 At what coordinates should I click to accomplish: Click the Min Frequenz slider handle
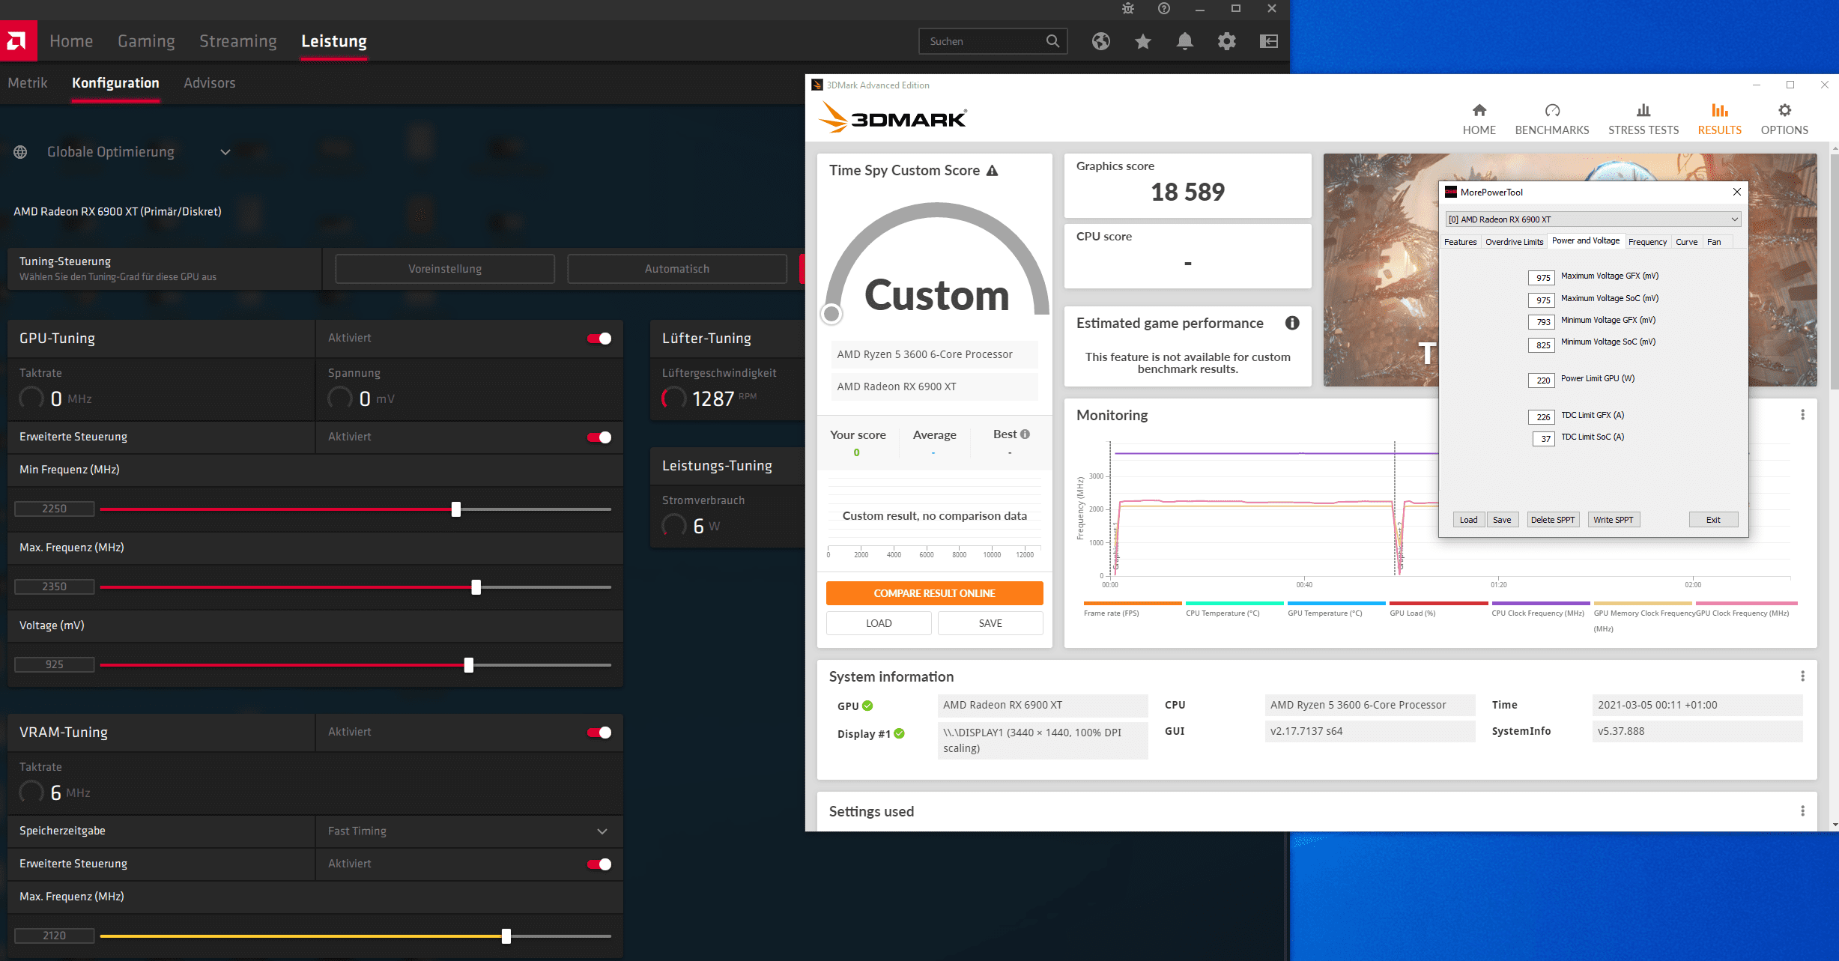(456, 509)
